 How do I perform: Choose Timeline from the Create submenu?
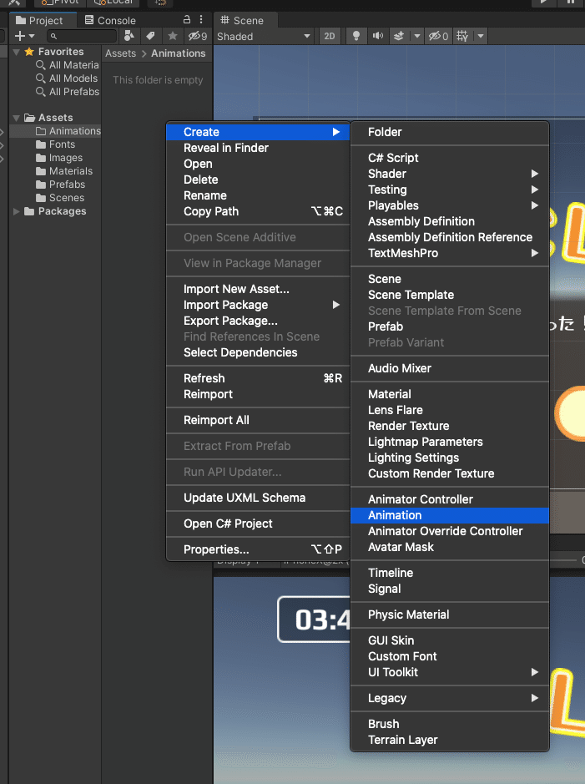pos(450,574)
